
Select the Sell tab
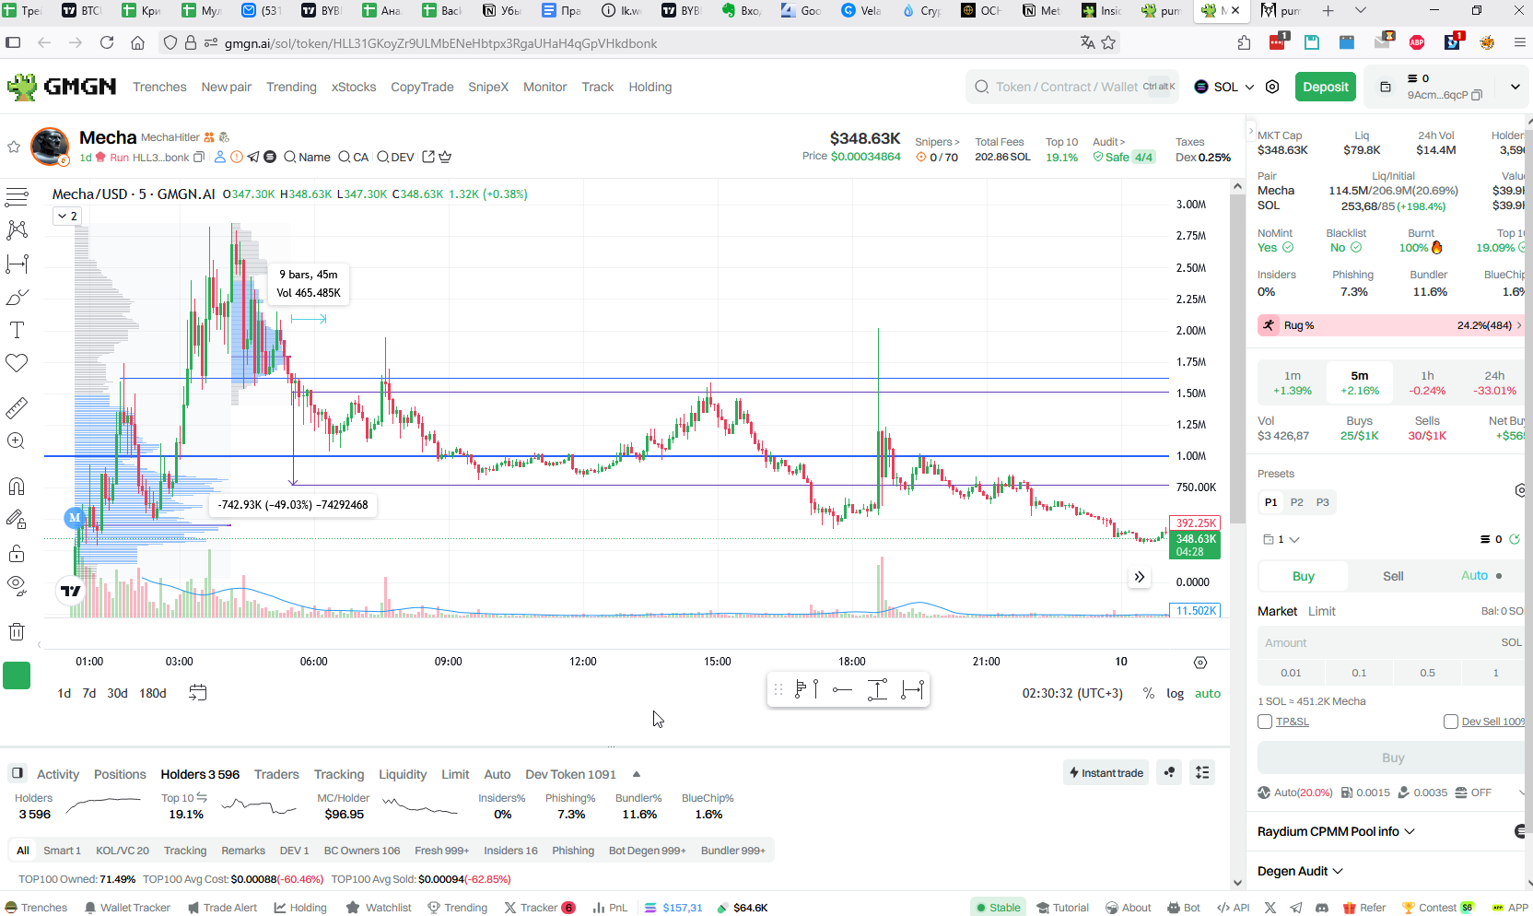pyautogui.click(x=1393, y=576)
